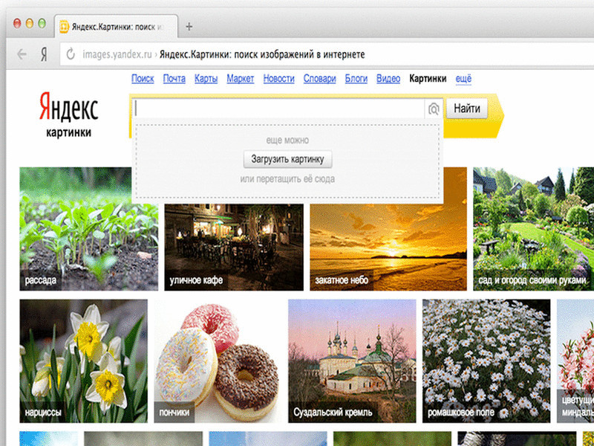The height and width of the screenshot is (446, 594).
Task: Open a new tab with the plus icon
Action: [x=189, y=27]
